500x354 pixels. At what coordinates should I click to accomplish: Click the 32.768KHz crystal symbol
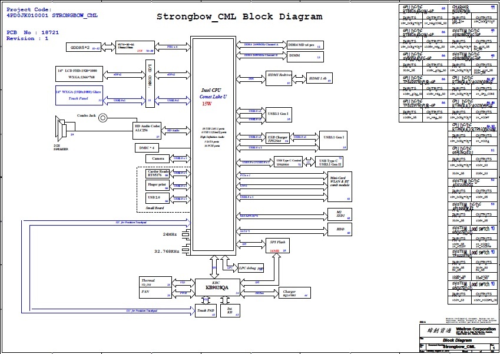[x=186, y=249]
